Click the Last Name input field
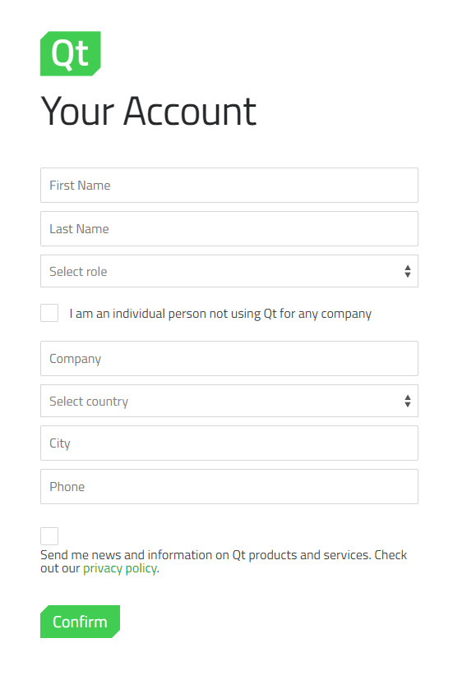The height and width of the screenshot is (675, 476). 229,228
